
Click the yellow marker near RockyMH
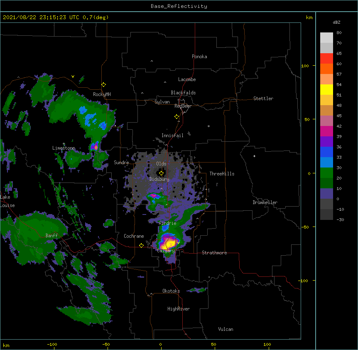(x=103, y=85)
